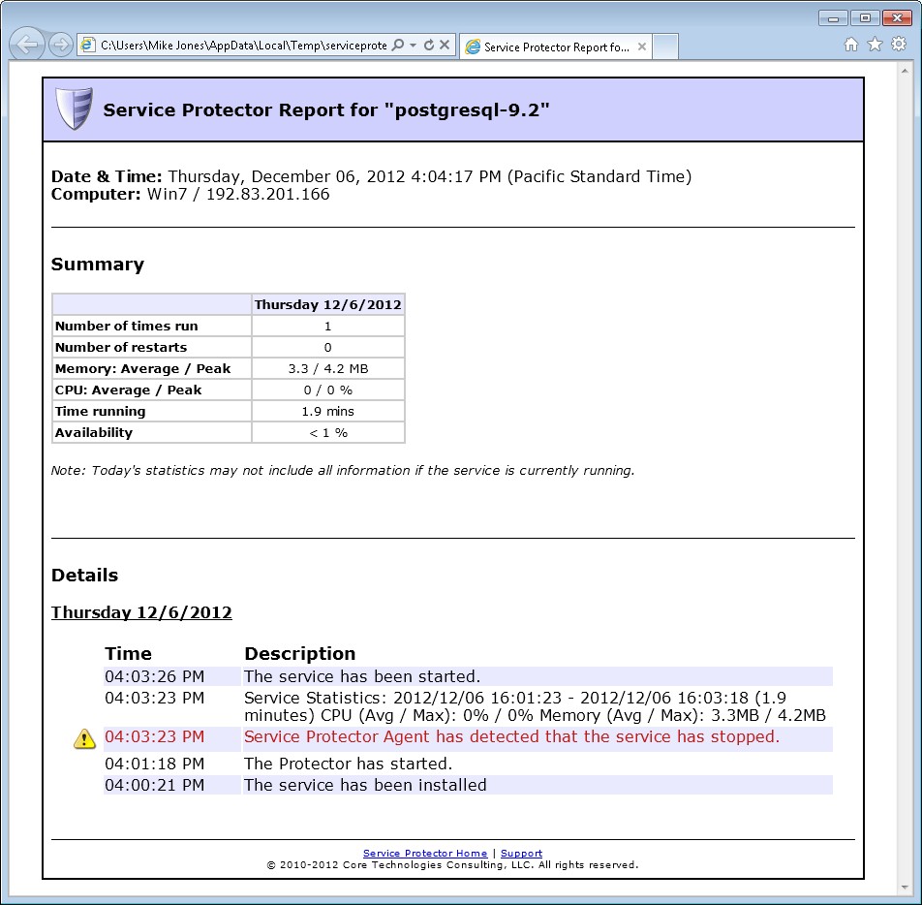Select the "Availability" row label

click(x=94, y=432)
